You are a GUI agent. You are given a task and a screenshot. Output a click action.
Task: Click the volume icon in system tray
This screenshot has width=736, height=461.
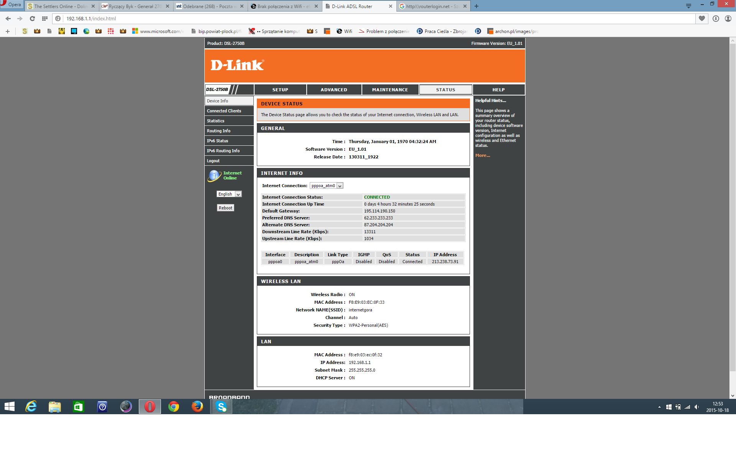[697, 407]
